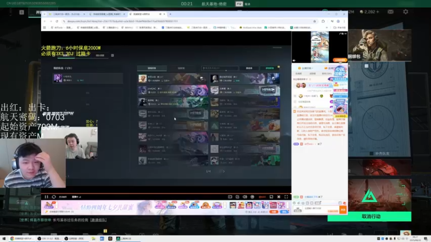431x242 pixels.
Task: Select the second tab above the team list
Action: (181, 68)
